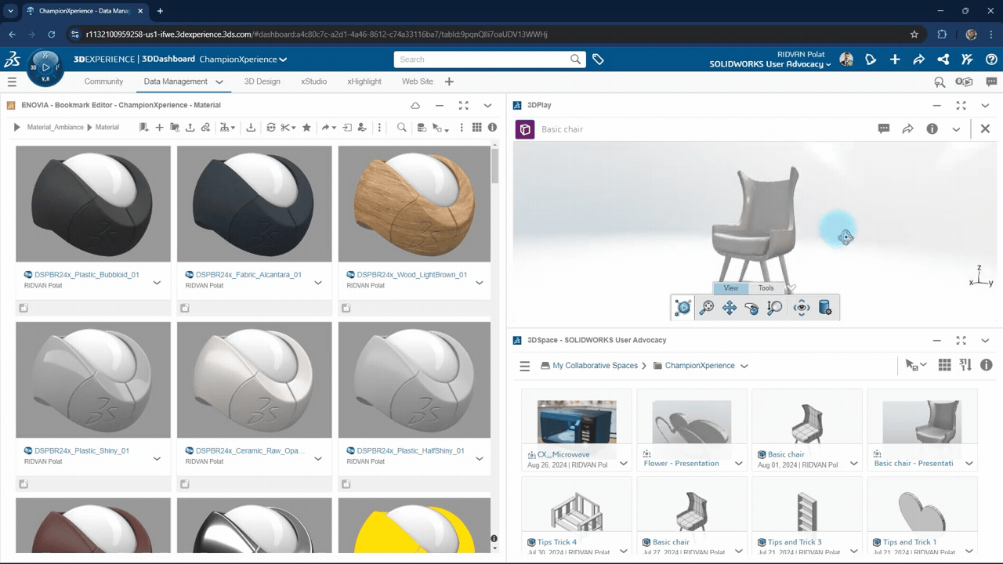Click the eye visibility icon in 3DPlay toolbar
Screen dimensions: 1003x564
tap(801, 308)
